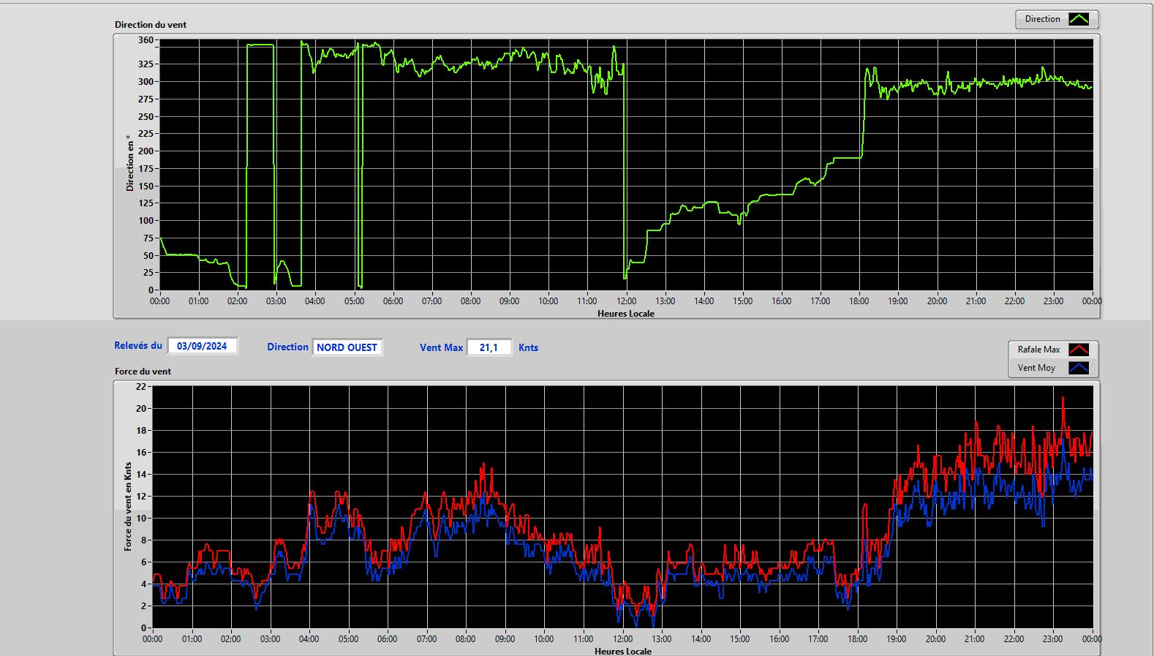Click the blue Vent Moy legend icon

point(1079,368)
